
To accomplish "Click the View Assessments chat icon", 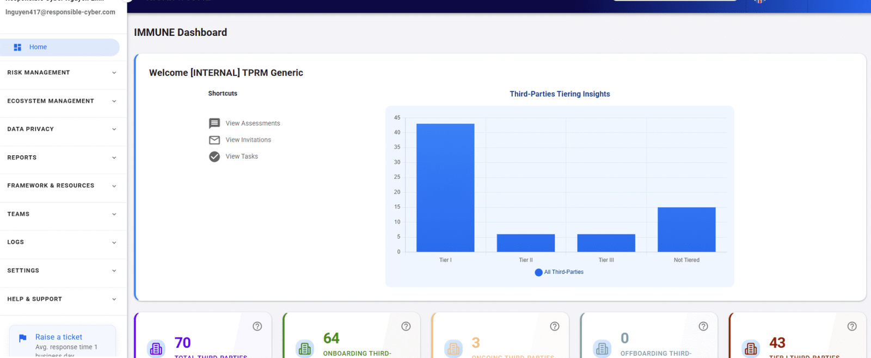I will tap(214, 123).
